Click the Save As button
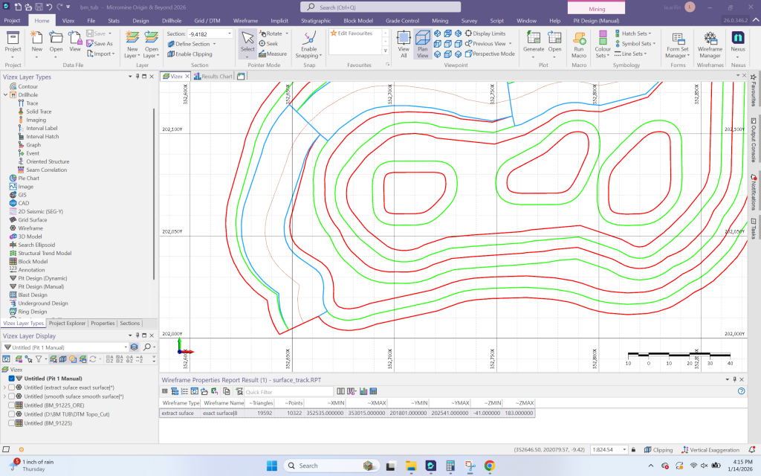Viewport: 761px width, 476px height. click(x=100, y=44)
